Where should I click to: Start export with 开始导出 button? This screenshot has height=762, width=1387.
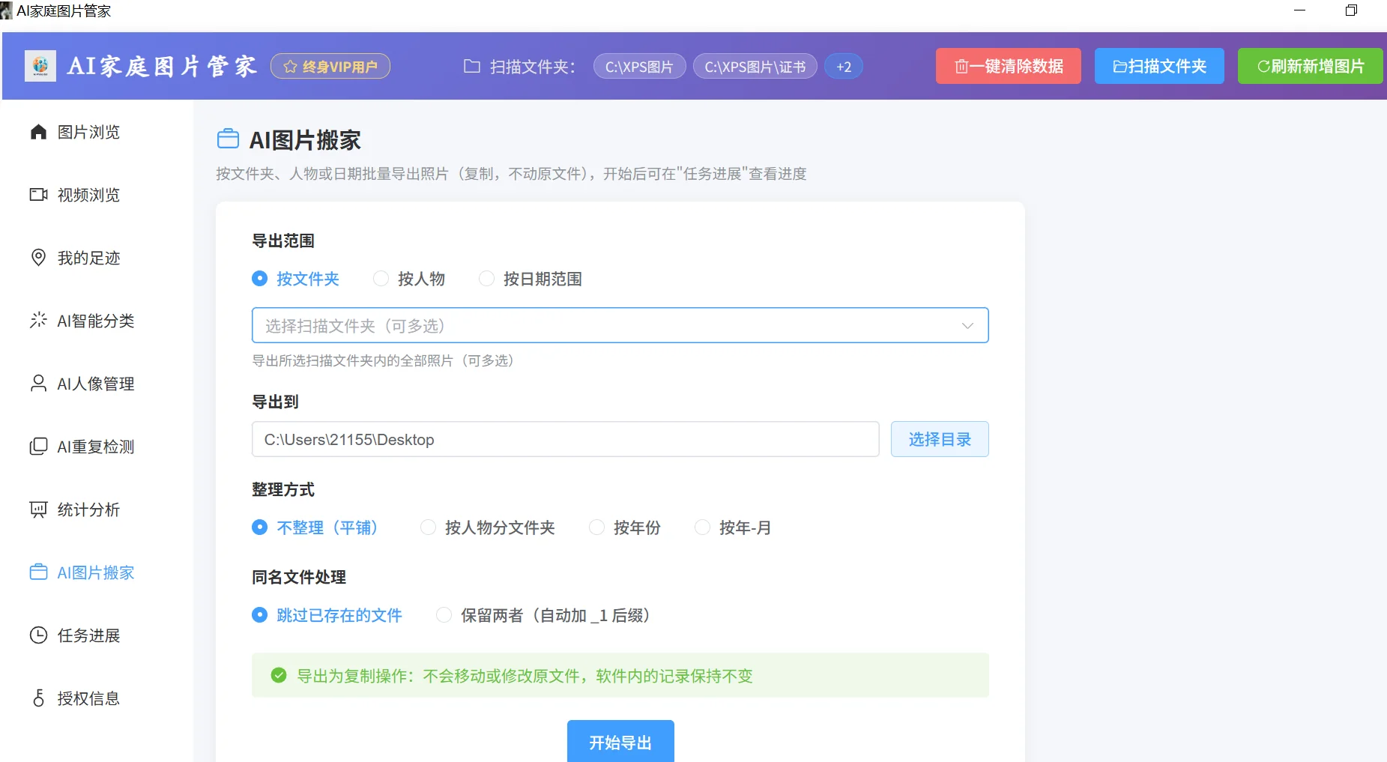620,742
